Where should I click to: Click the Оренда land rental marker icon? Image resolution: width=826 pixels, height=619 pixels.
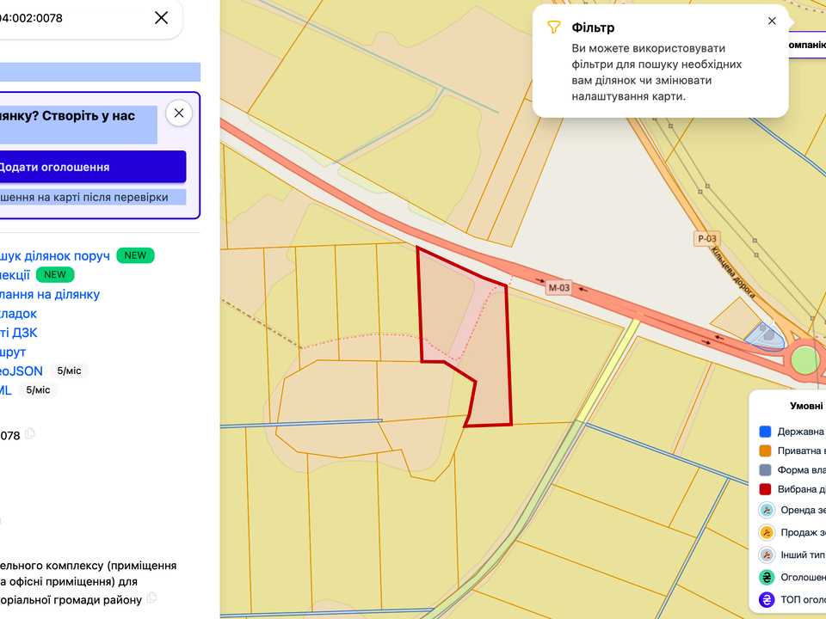767,510
